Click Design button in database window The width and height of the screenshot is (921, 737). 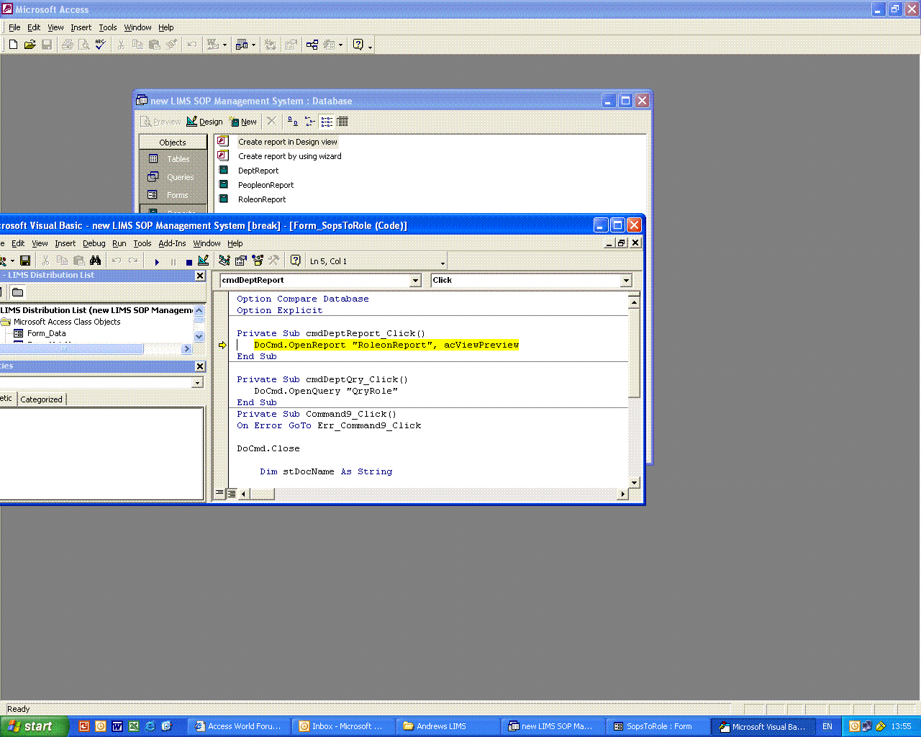204,122
